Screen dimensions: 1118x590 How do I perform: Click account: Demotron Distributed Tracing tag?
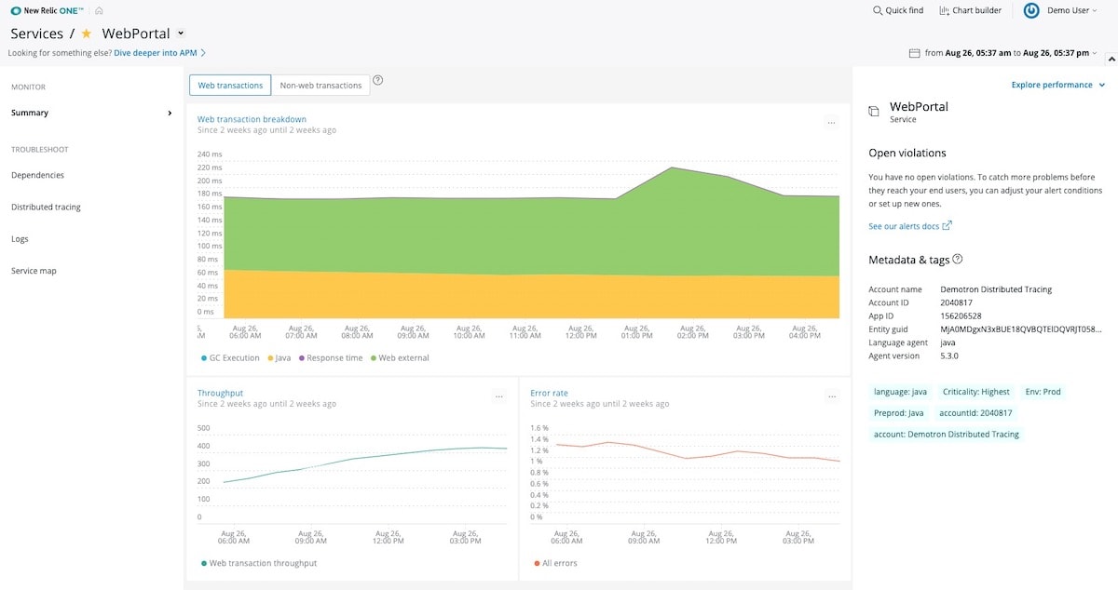pyautogui.click(x=947, y=435)
